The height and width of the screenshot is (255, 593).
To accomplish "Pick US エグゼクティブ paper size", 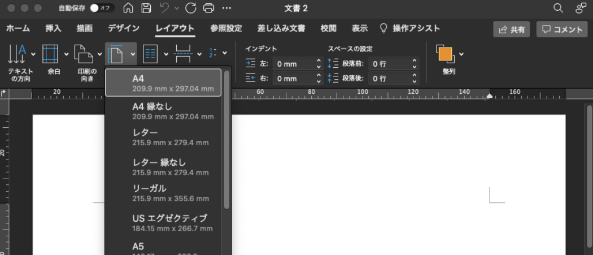I will point(163,223).
